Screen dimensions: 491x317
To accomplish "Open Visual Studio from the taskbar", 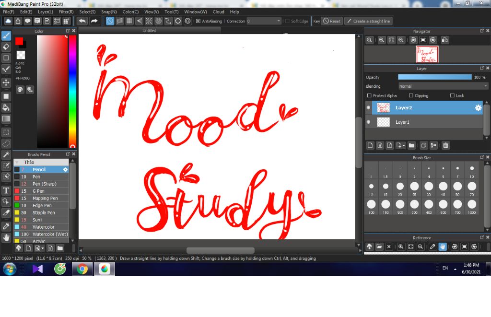I will (37, 269).
